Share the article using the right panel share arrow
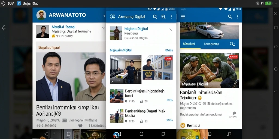 (234, 113)
